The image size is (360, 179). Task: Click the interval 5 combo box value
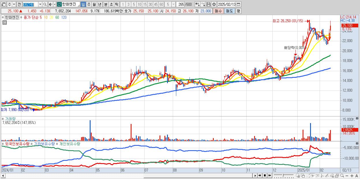pyautogui.click(x=168, y=4)
